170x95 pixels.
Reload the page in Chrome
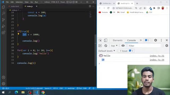tap(108, 8)
